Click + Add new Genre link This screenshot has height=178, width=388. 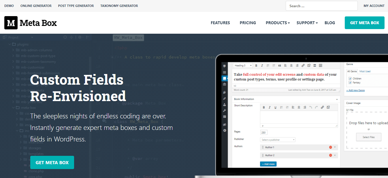pos(355,90)
